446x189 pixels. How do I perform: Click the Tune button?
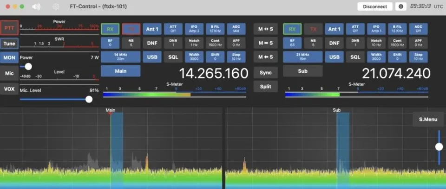click(9, 44)
